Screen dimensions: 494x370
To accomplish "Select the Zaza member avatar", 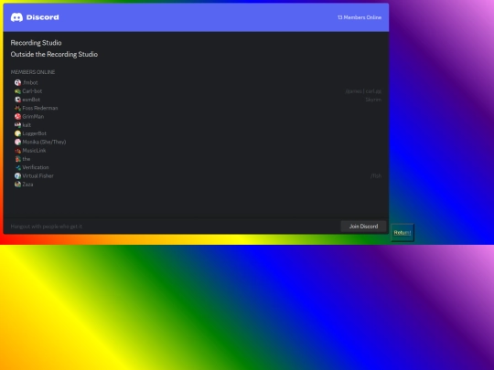I will pyautogui.click(x=17, y=185).
